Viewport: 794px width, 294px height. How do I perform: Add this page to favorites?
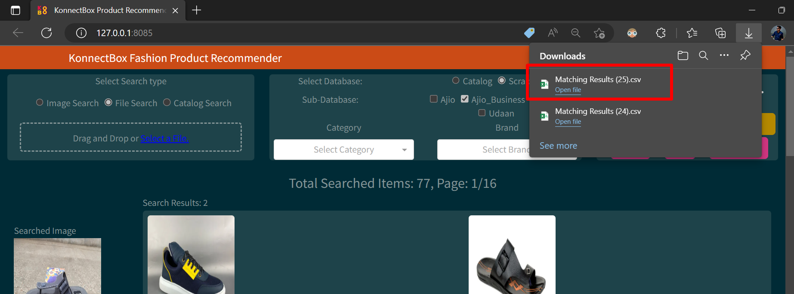pos(599,33)
